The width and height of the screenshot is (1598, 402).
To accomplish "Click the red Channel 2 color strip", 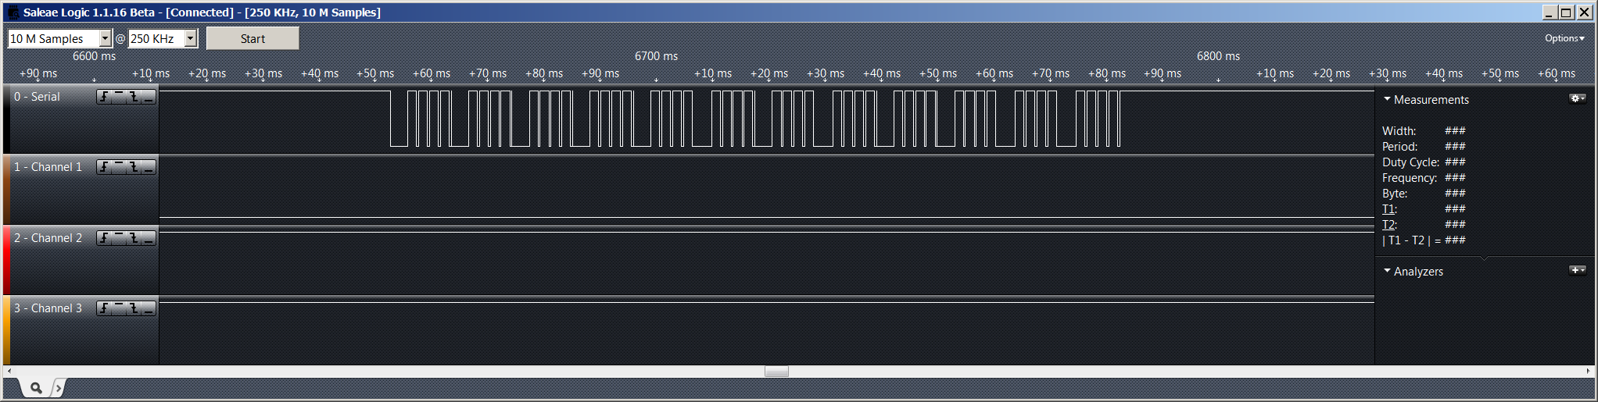I will 6,260.
